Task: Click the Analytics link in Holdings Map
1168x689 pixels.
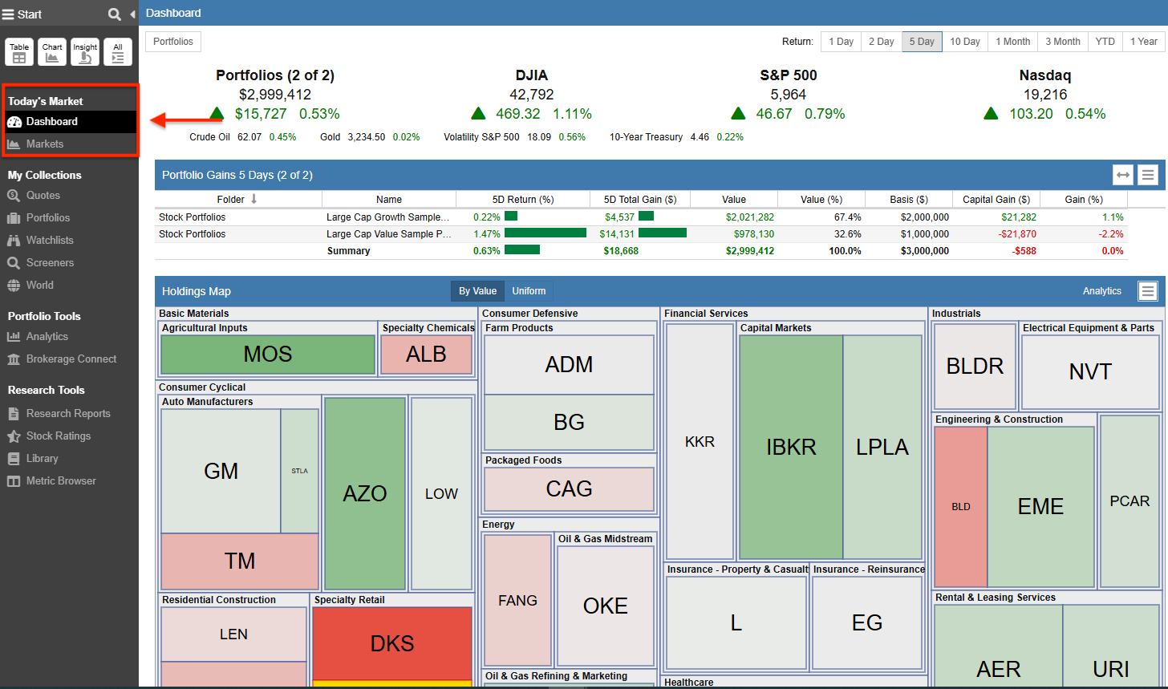Action: point(1101,290)
